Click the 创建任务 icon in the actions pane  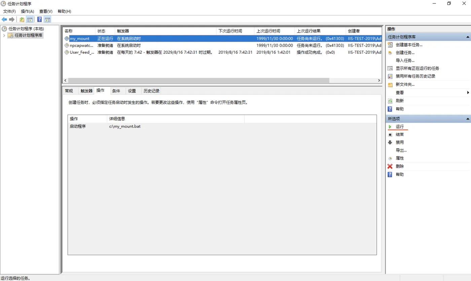tap(390, 53)
